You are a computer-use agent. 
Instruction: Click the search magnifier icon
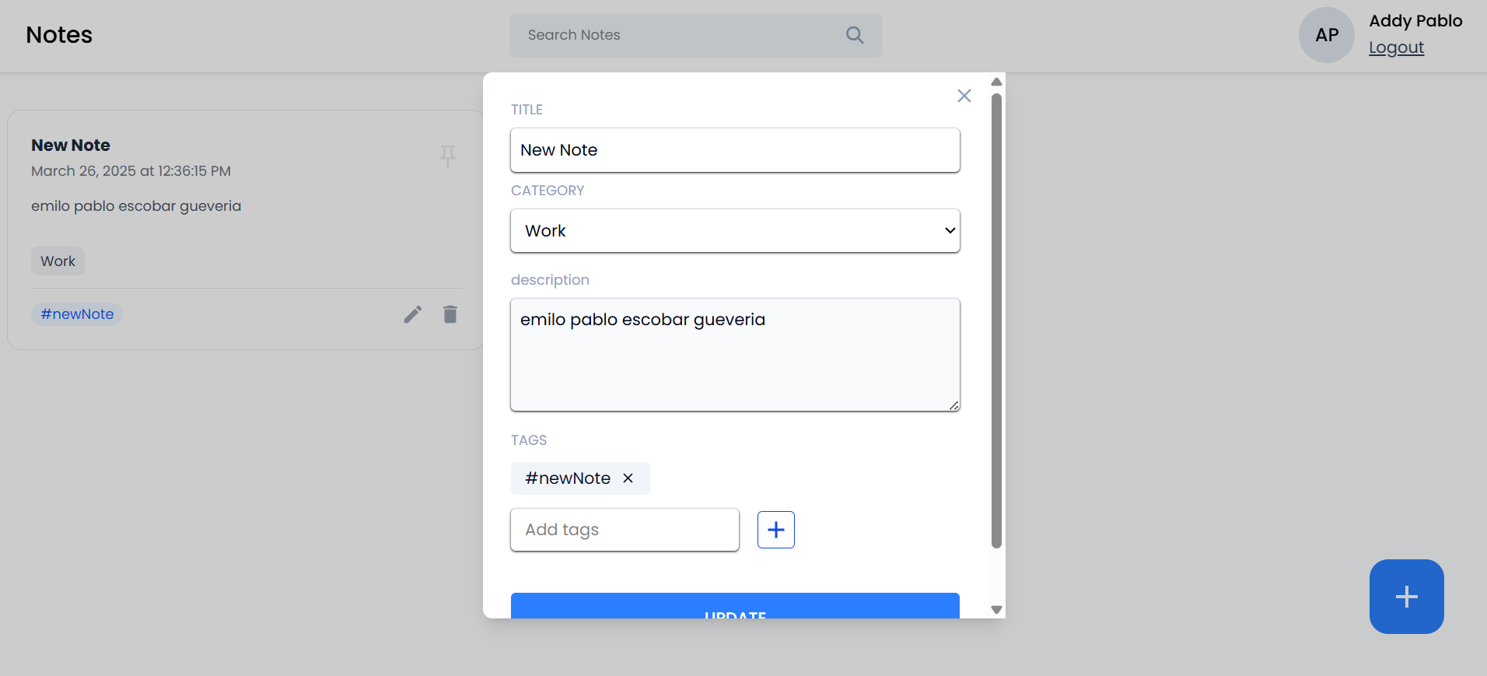point(855,35)
